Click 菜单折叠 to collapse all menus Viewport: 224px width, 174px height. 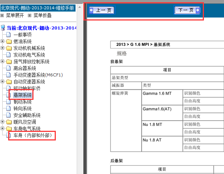coord(42,15)
